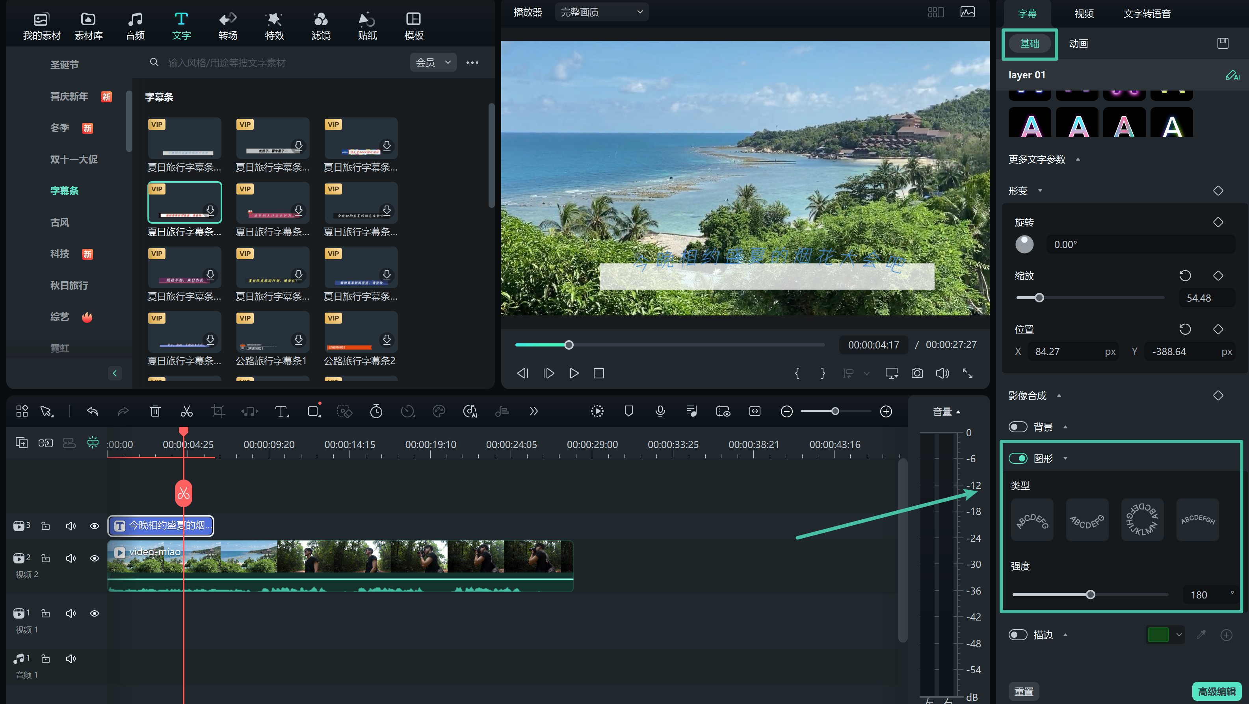Expand the 形变 transform section
This screenshot has height=704, width=1249.
pos(1040,191)
